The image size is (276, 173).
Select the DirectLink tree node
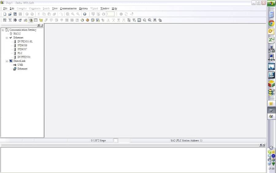tap(19, 61)
